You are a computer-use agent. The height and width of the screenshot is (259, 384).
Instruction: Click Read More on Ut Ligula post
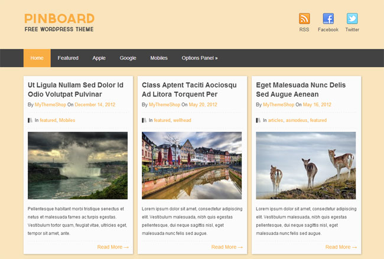[113, 247]
